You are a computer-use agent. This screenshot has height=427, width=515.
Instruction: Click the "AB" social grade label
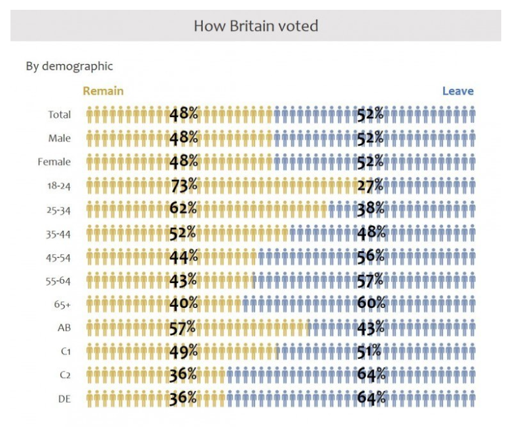click(x=64, y=328)
